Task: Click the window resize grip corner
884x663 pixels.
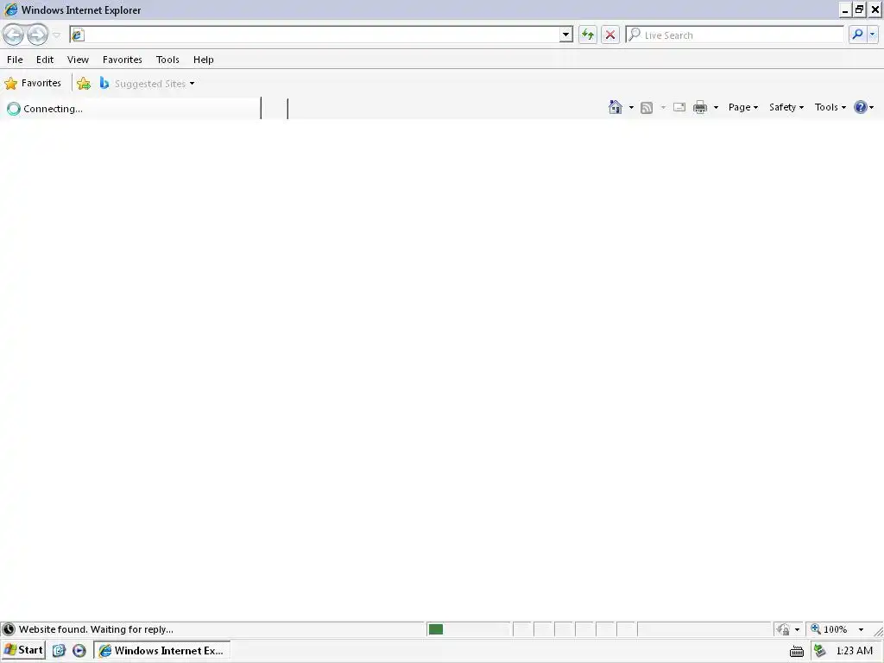Action: pos(878,631)
